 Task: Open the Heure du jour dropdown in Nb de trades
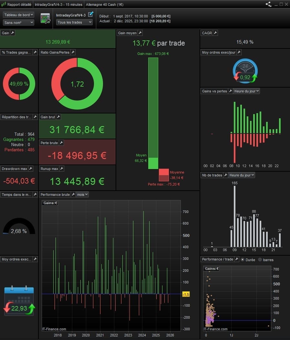point(242,175)
